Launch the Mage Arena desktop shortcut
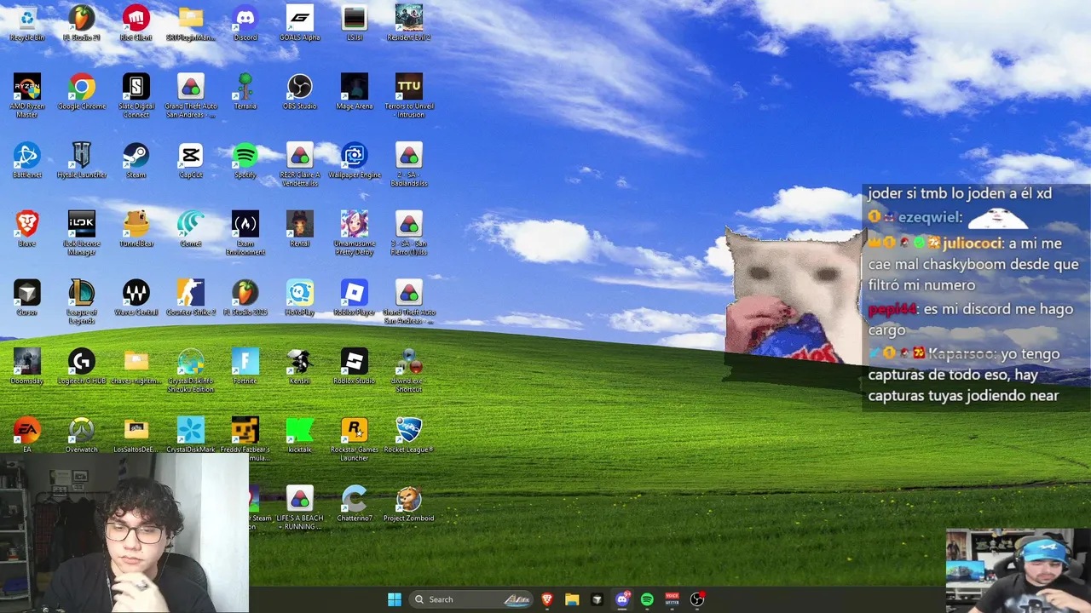This screenshot has height=613, width=1091. coord(355,92)
